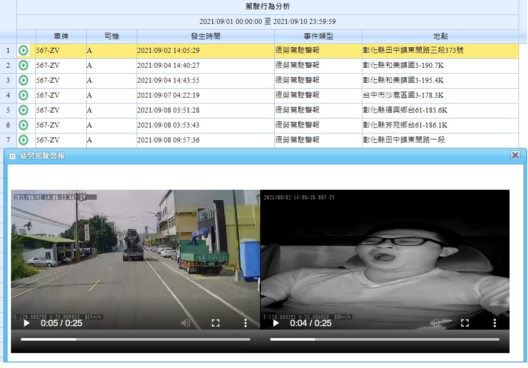This screenshot has width=528, height=368.
Task: Click time cell 2021/09/02 14:05:29
Action: [x=205, y=50]
